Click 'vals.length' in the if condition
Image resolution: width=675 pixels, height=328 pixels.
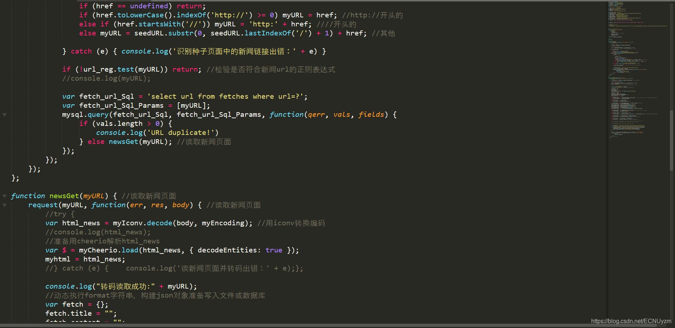pyautogui.click(x=119, y=124)
